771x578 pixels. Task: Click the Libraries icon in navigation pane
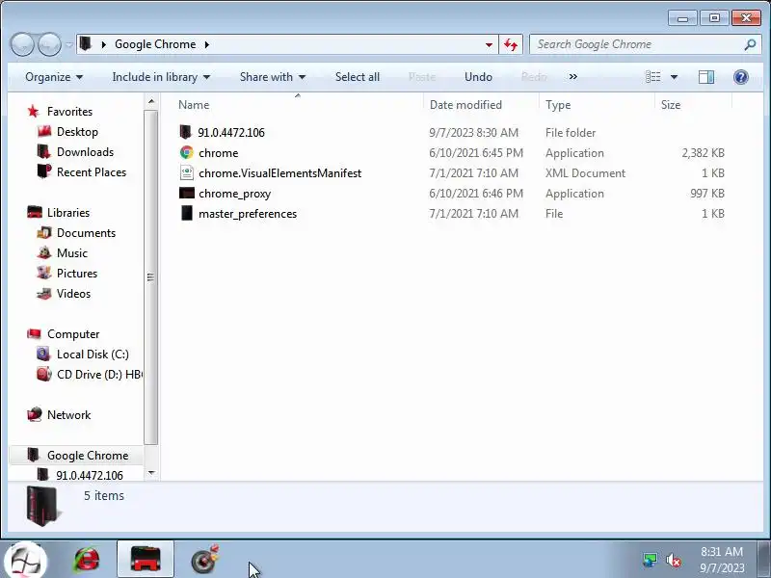[35, 212]
